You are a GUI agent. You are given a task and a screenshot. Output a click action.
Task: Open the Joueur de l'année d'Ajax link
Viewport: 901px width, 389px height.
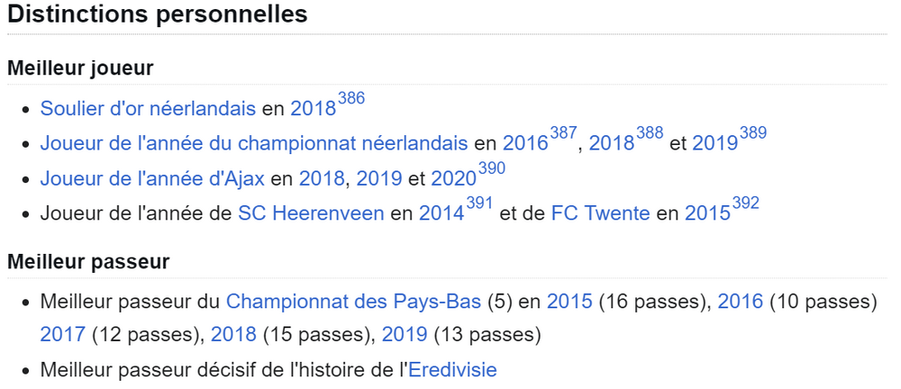[152, 178]
